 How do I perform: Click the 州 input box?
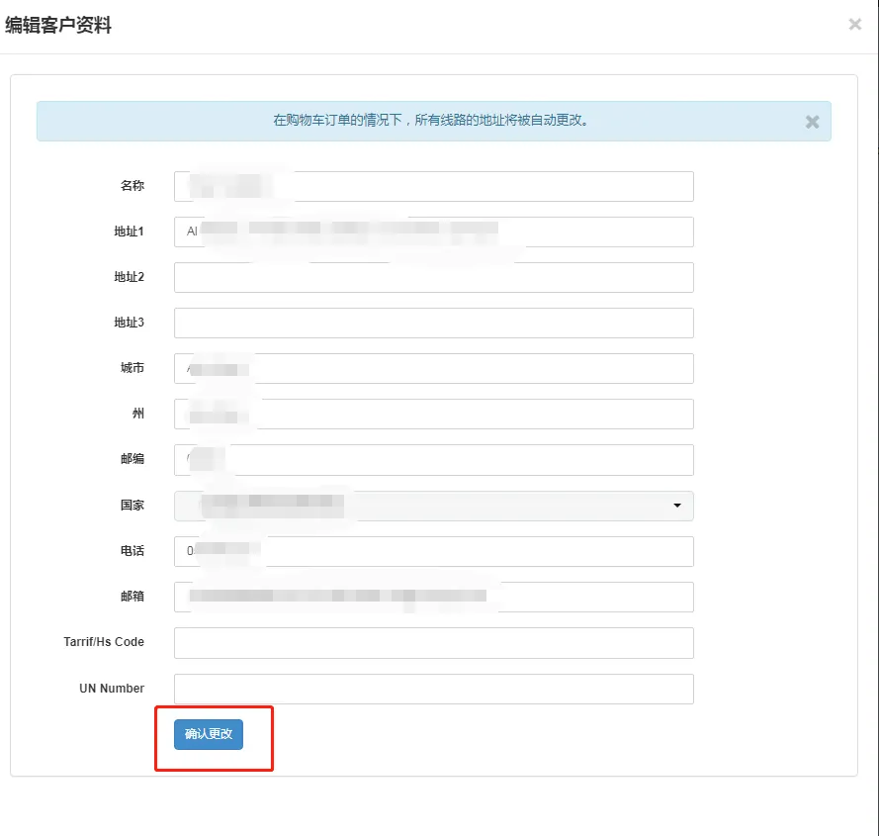pos(434,415)
